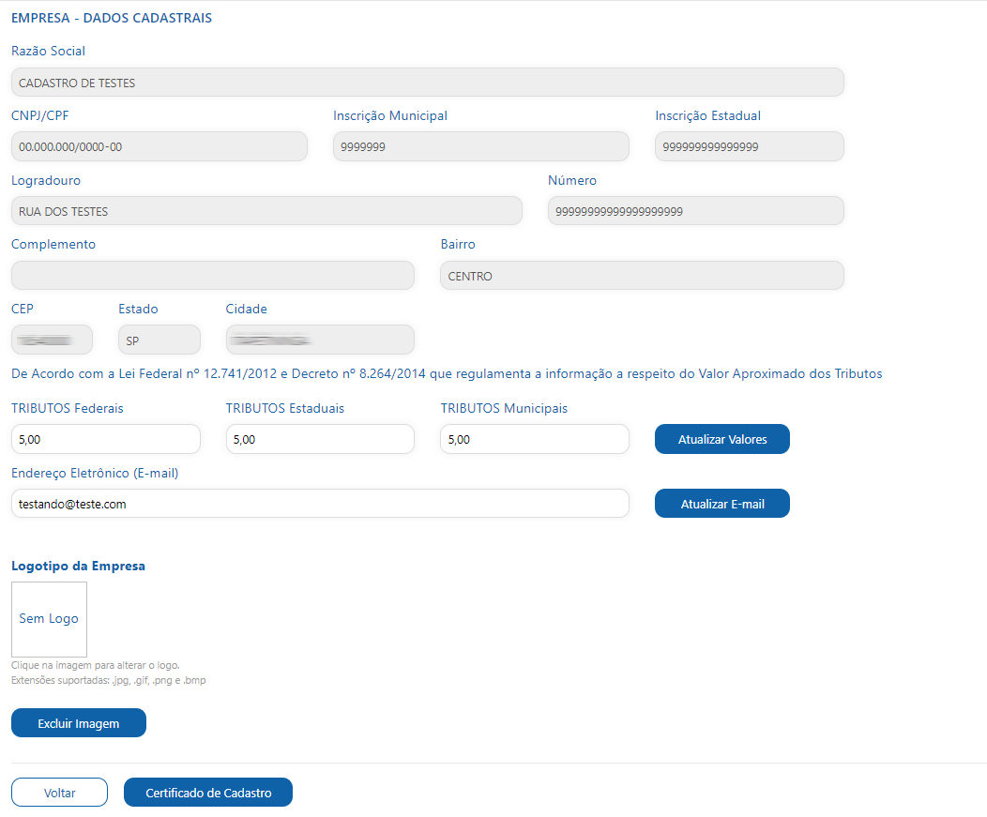Click the Razão Social field
987x817 pixels.
tap(428, 83)
